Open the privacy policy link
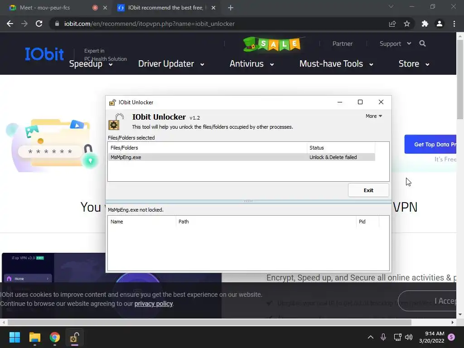 click(x=154, y=304)
